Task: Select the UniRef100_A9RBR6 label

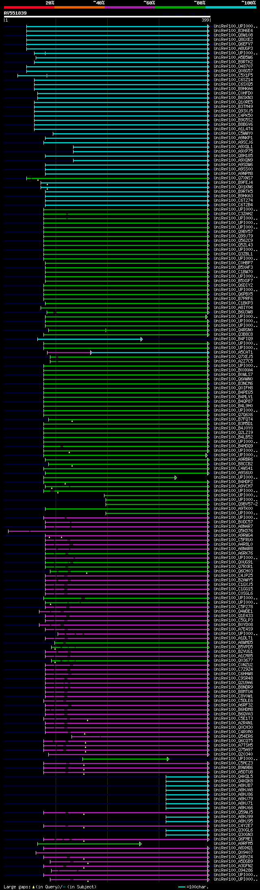Action: point(233,459)
